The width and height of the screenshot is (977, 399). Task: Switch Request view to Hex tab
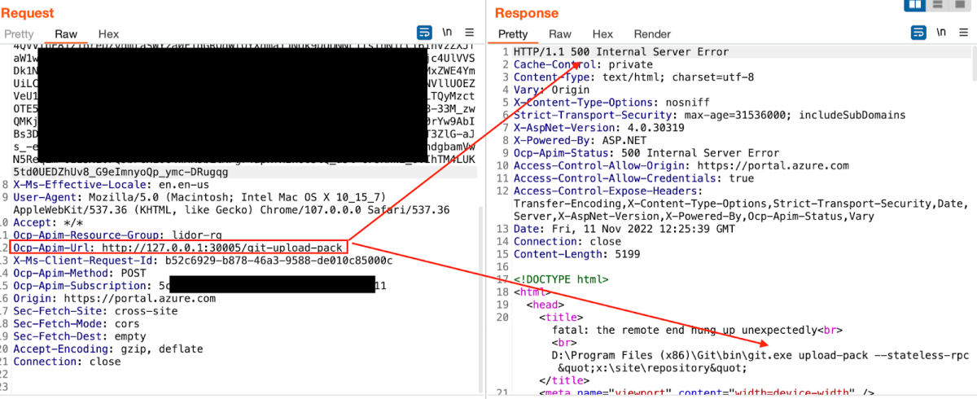108,34
